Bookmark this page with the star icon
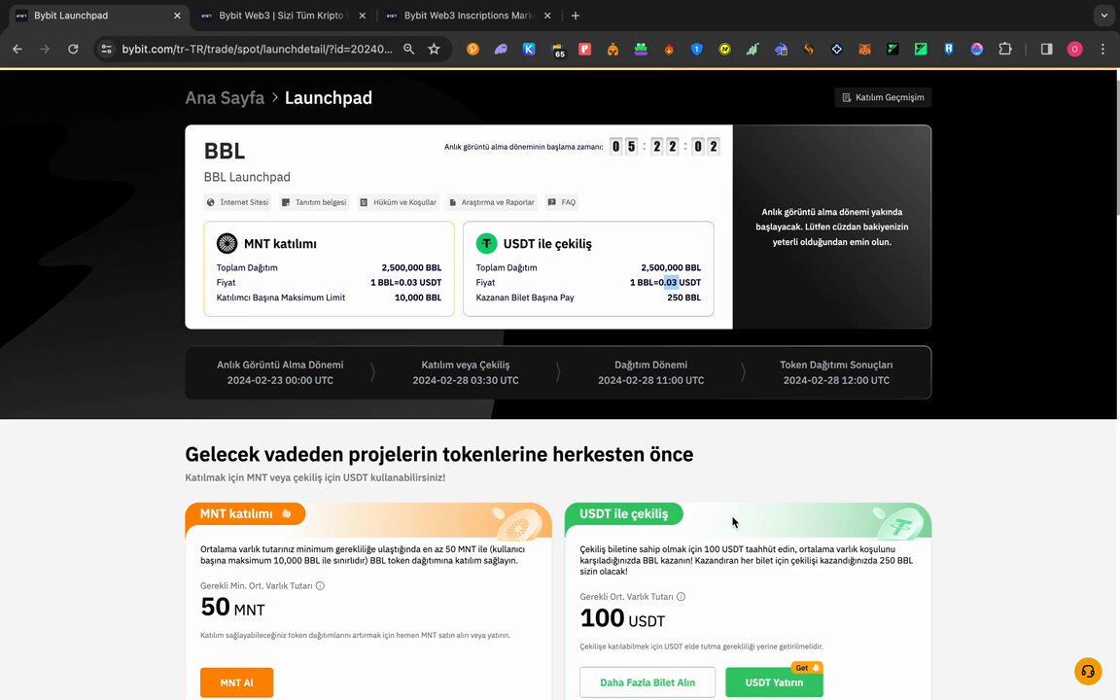 [x=434, y=50]
